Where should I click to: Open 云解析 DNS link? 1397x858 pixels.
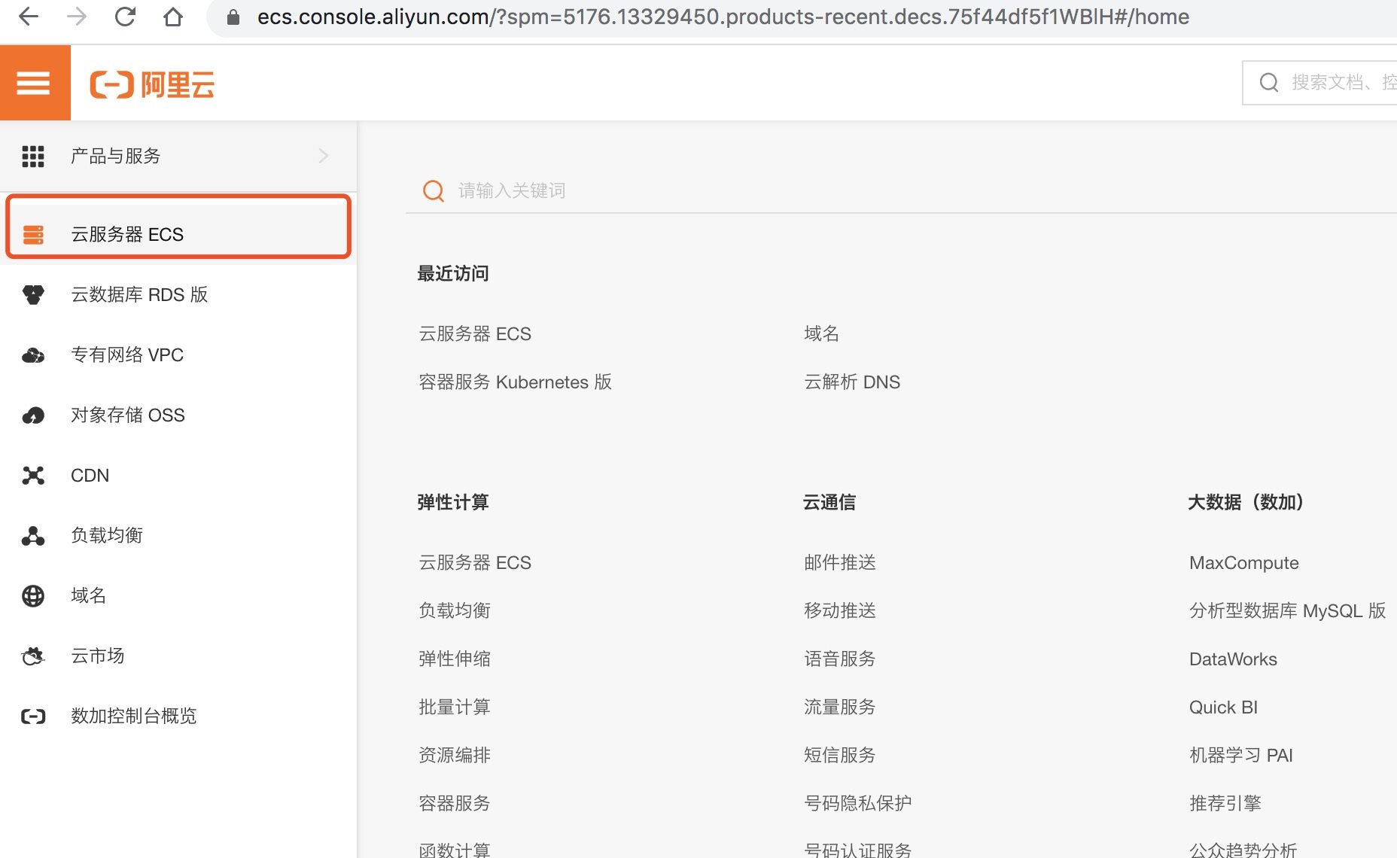pos(852,382)
